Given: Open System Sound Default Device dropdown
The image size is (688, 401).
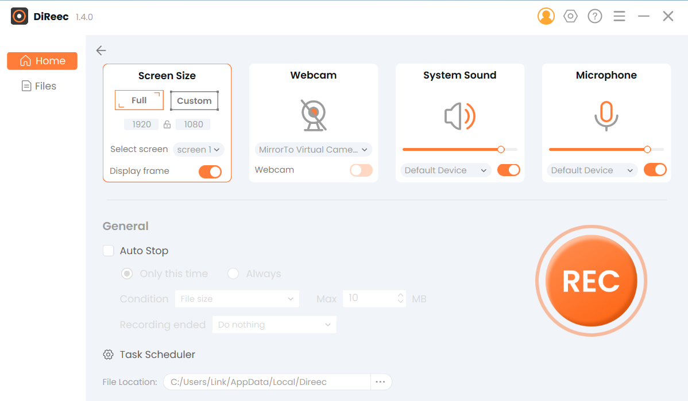Looking at the screenshot, I should 445,170.
